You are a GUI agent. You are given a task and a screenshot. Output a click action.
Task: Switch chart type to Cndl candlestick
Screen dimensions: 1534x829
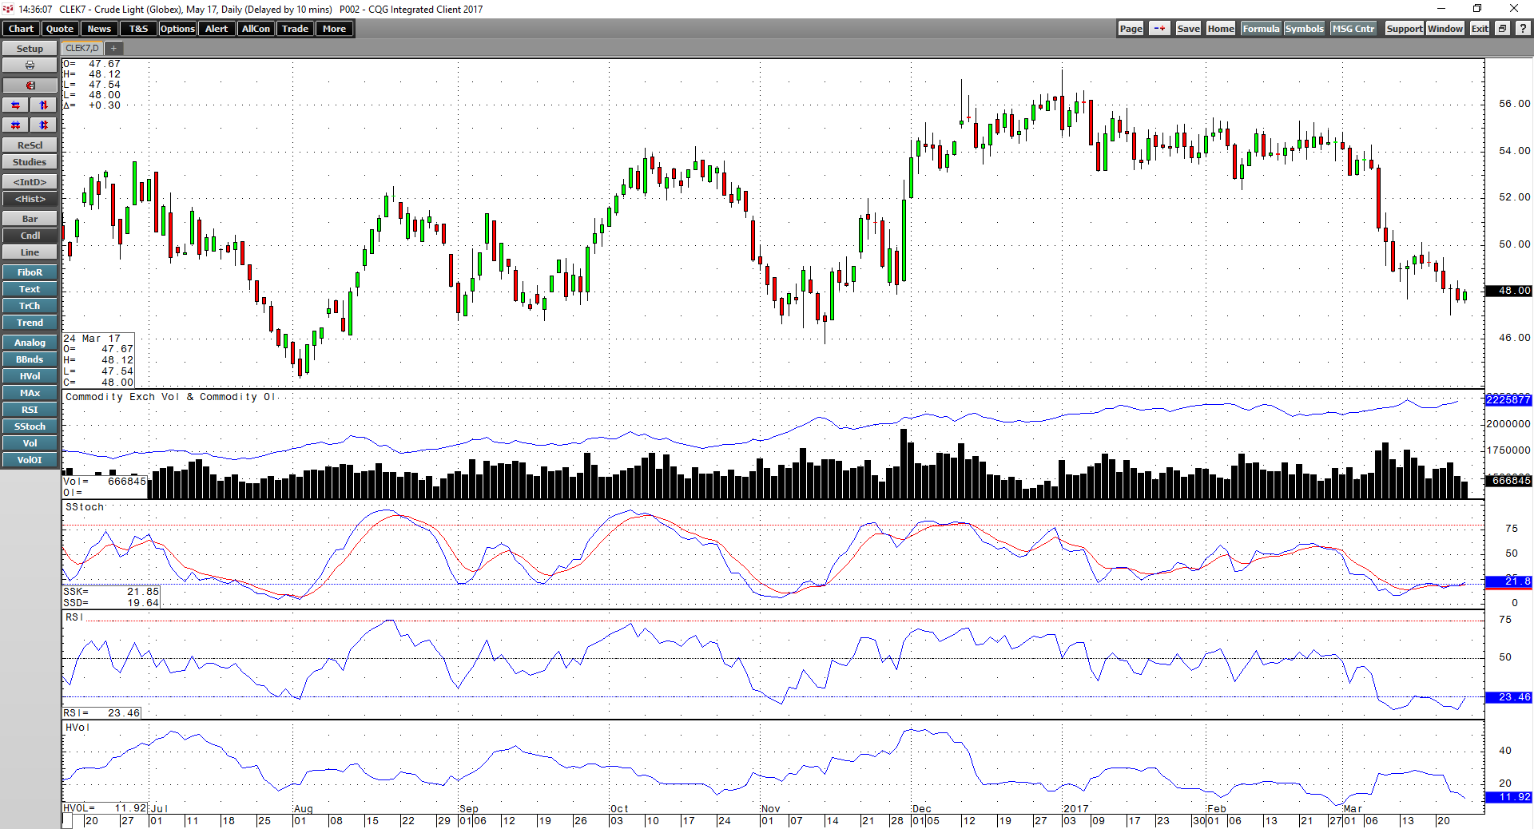tap(30, 236)
